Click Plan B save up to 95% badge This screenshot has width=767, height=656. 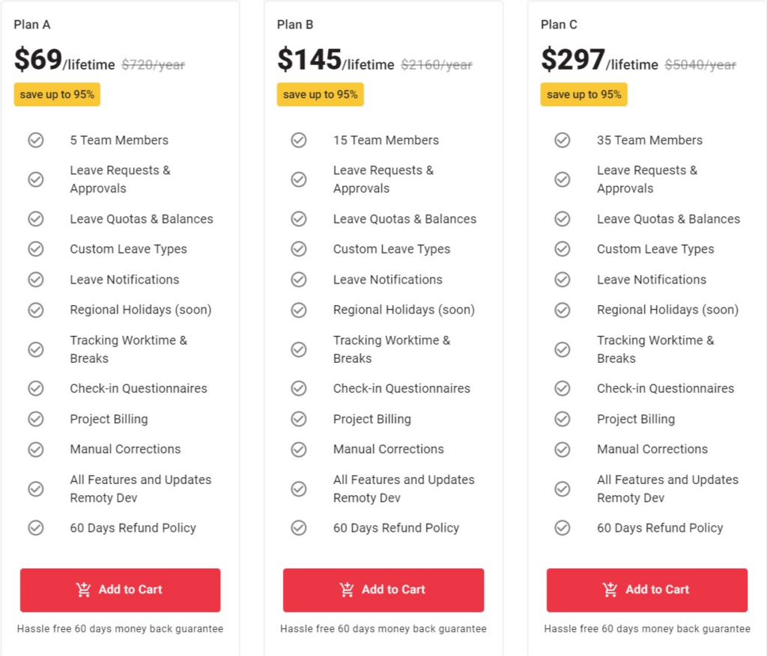point(320,94)
